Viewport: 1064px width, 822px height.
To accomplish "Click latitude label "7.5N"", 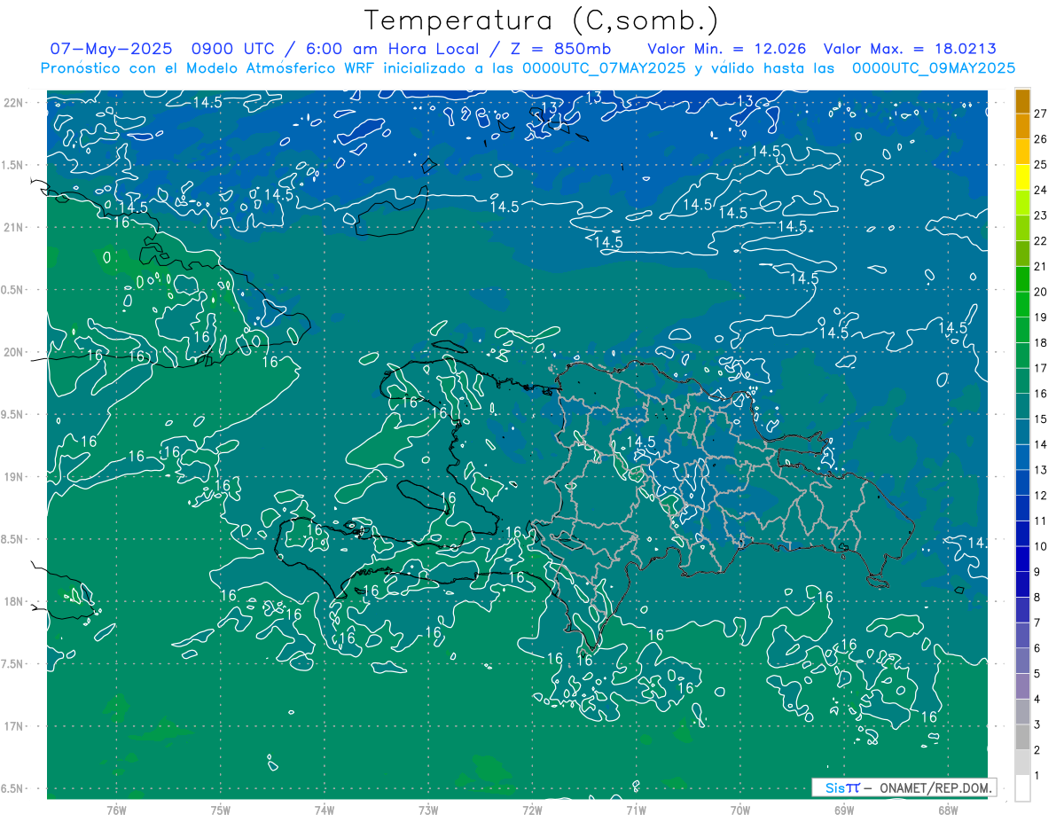I will (13, 664).
